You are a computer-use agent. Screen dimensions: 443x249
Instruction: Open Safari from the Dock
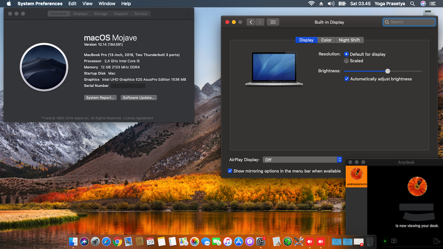(106, 241)
